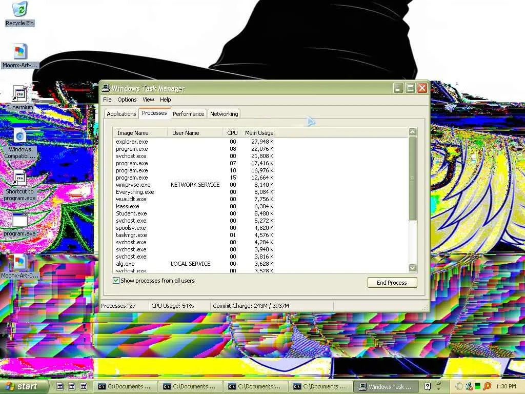Close the Windows Task Manager window
Viewport: 525px width, 394px height.
tap(422, 88)
